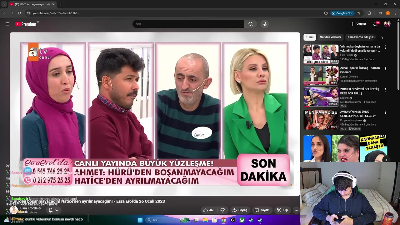Open subscription notification bell dropdown
This screenshot has width=400, height=225.
[x=53, y=210]
